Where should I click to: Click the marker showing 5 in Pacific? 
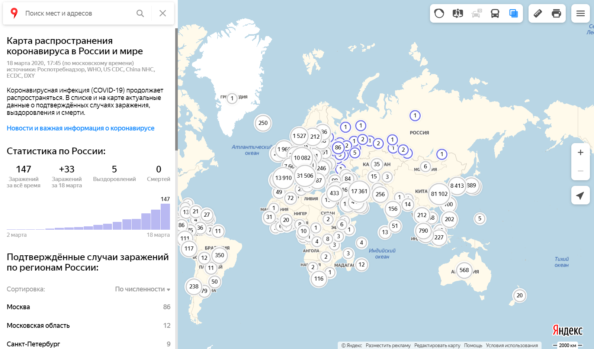click(480, 219)
